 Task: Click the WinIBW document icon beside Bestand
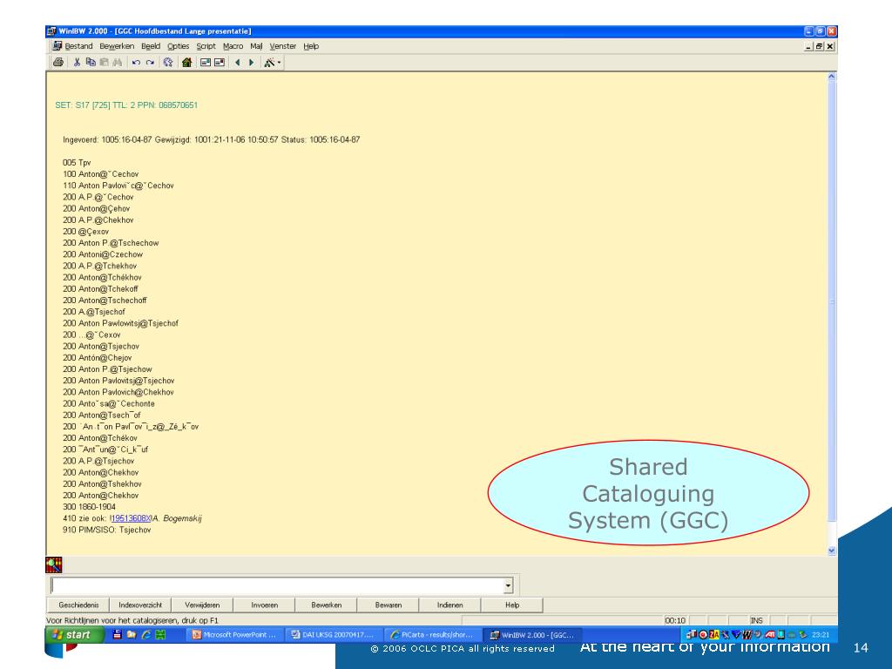(x=57, y=46)
